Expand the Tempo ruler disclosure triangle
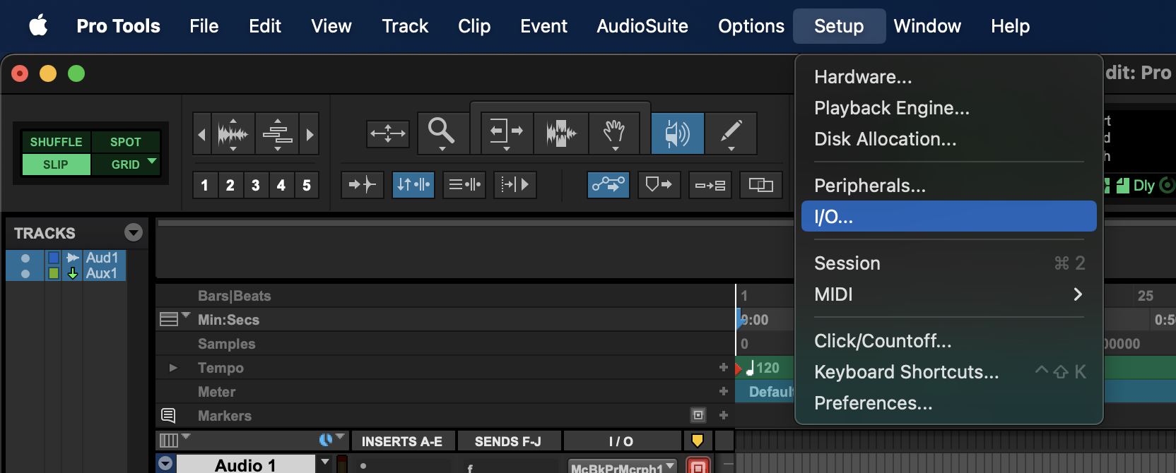1176x473 pixels. [173, 368]
